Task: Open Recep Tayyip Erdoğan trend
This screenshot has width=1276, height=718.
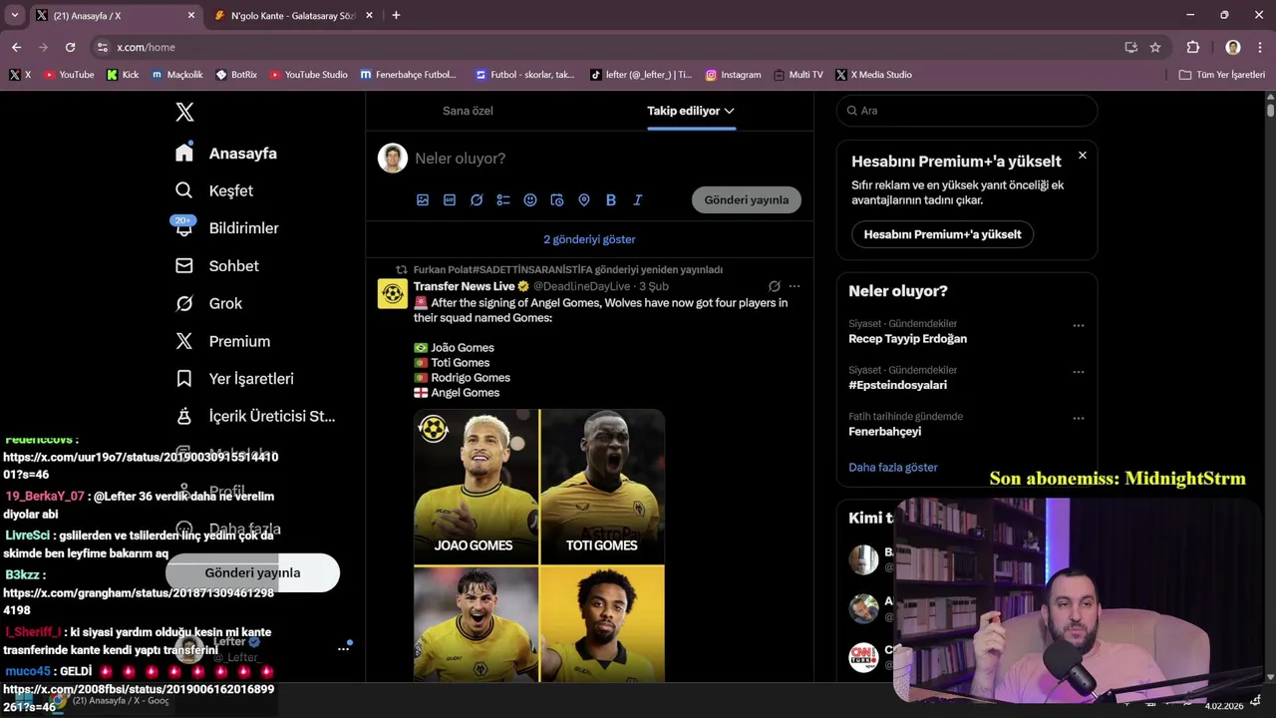Action: click(907, 339)
